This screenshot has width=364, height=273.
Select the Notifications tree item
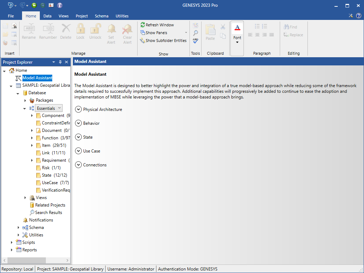41,220
